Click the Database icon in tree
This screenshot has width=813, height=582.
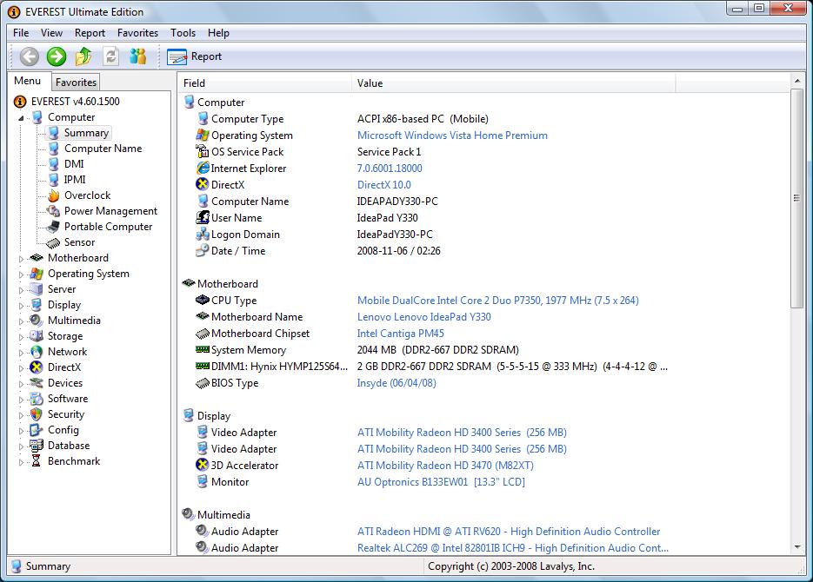pyautogui.click(x=37, y=446)
